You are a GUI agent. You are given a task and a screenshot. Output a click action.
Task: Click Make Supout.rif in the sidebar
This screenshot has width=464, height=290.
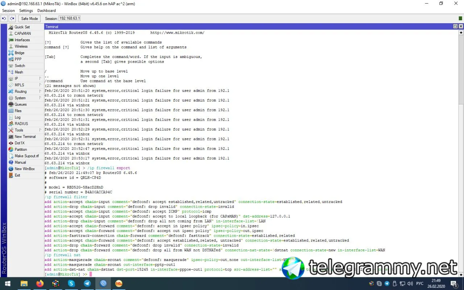(x=26, y=156)
